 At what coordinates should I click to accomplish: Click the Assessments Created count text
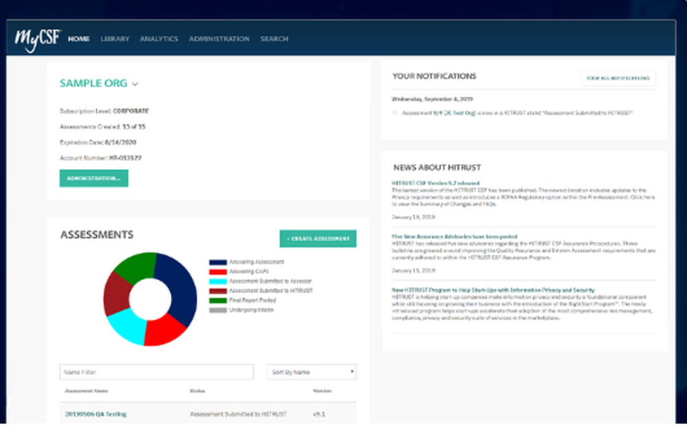[102, 127]
